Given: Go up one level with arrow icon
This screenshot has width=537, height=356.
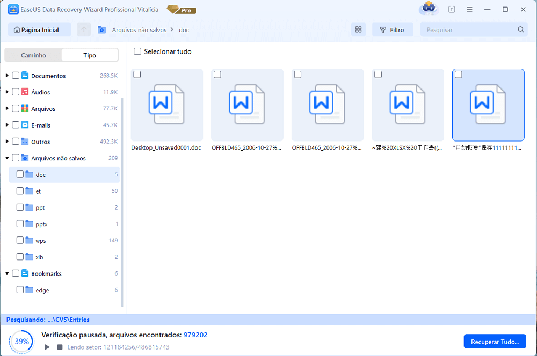Looking at the screenshot, I should (x=84, y=29).
